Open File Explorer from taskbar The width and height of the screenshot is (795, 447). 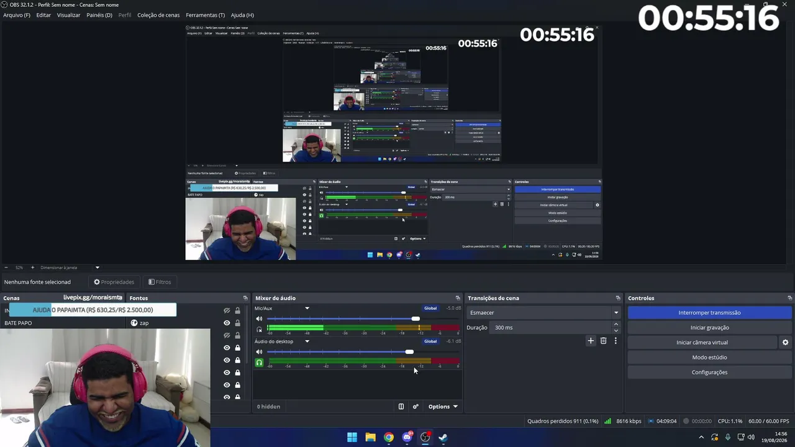click(x=370, y=437)
